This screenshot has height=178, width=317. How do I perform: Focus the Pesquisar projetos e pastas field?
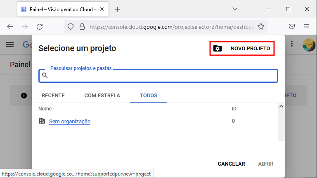(158, 76)
